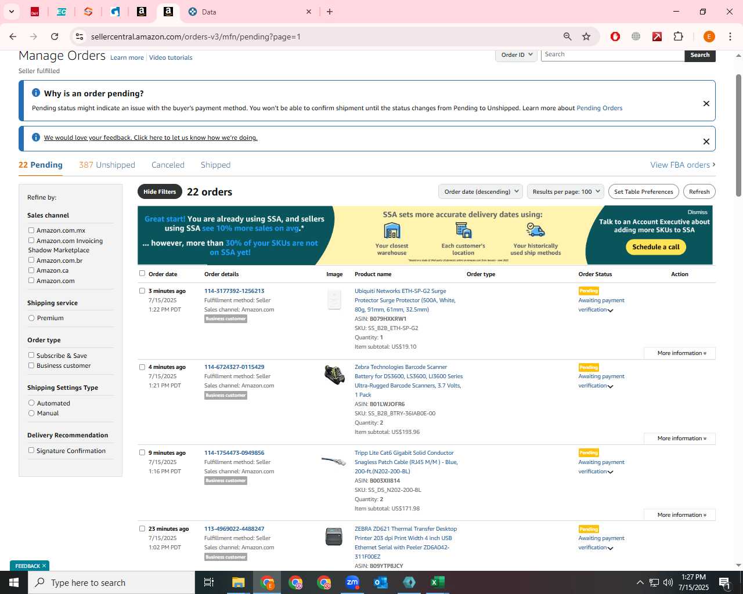The image size is (743, 594).
Task: Close the feedback banner
Action: click(x=706, y=142)
